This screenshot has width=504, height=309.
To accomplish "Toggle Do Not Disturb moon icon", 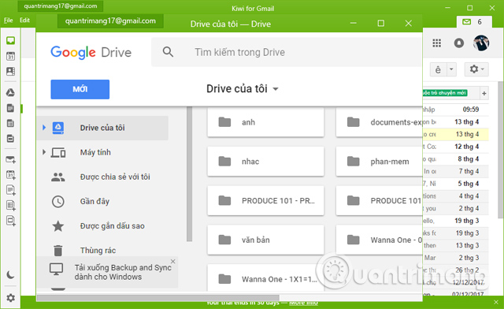I will coord(10,275).
